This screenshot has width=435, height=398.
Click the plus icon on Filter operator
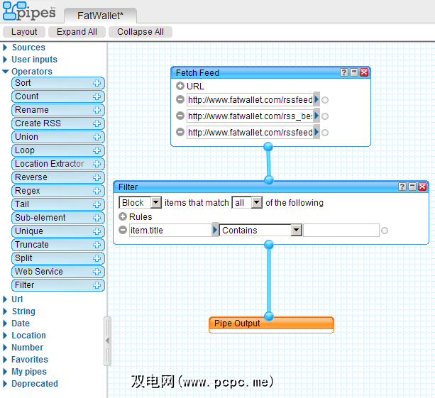[x=97, y=285]
